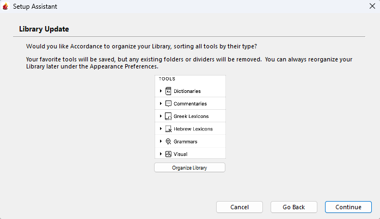This screenshot has height=219, width=380.
Task: Select the Dictionaries label in Tools list
Action: (x=187, y=91)
